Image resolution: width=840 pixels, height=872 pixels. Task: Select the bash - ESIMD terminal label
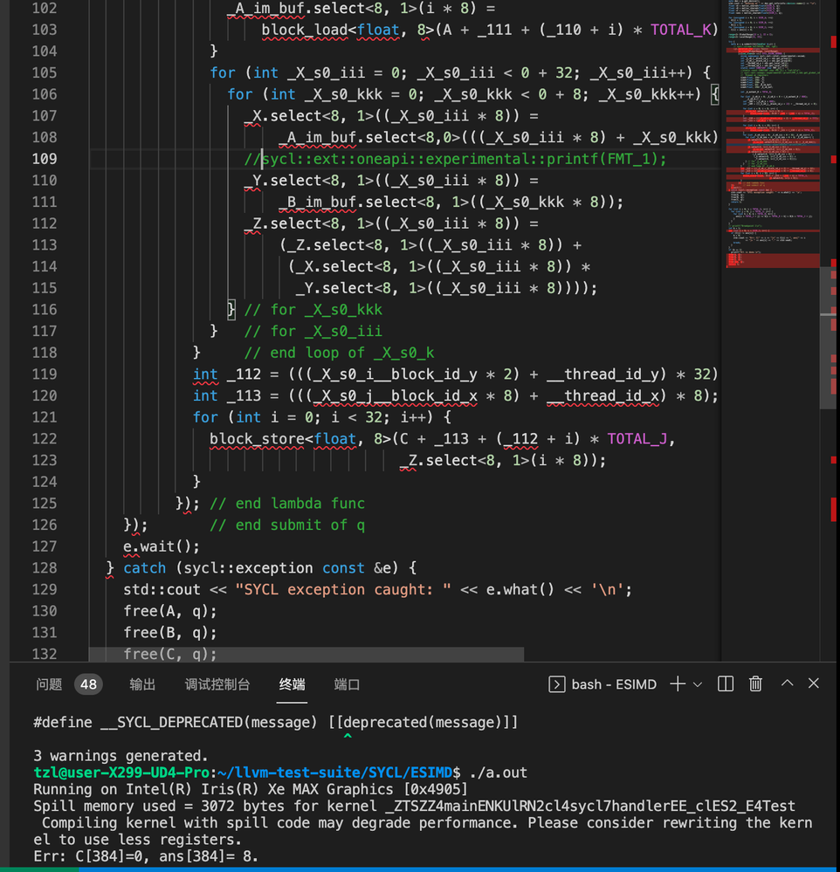[x=613, y=684]
